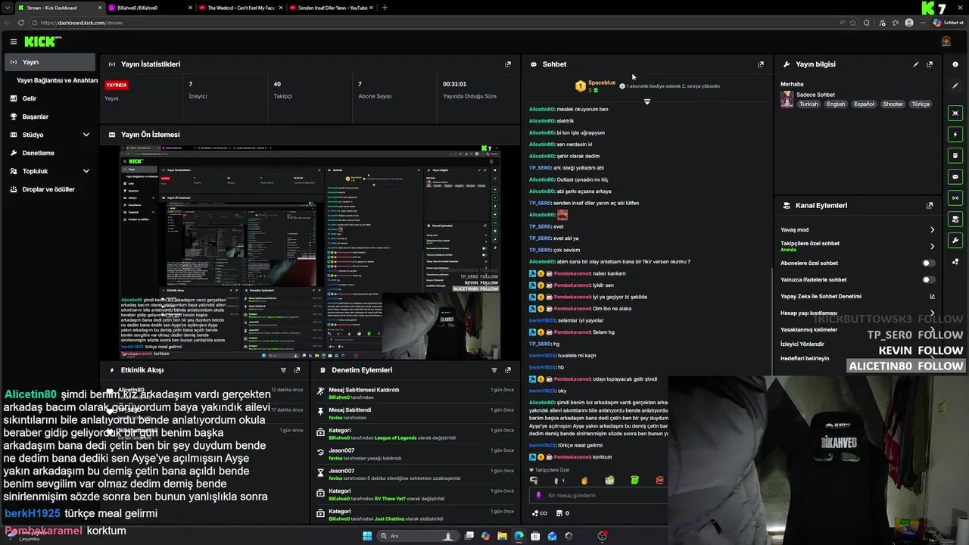Open Yapay Zeka ile Sohbet Denetimi link

pyautogui.click(x=858, y=296)
